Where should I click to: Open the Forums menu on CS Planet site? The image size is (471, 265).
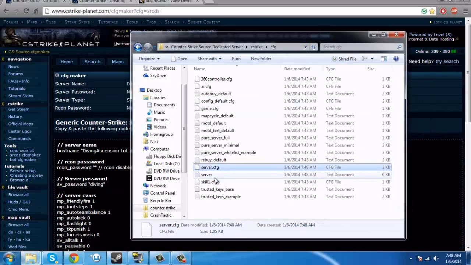pos(11,22)
